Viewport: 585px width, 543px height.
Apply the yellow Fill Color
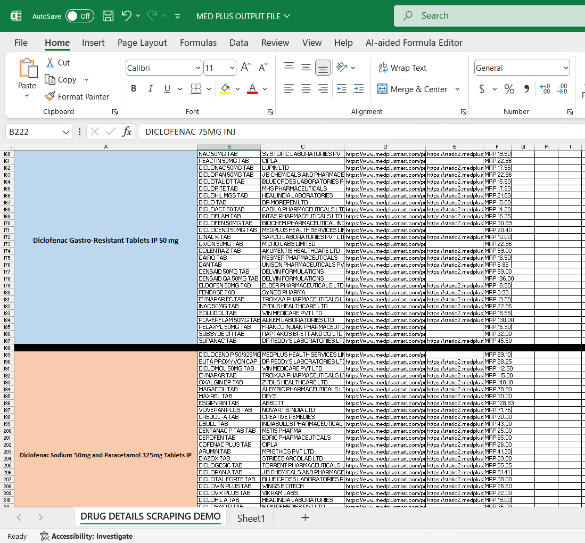pyautogui.click(x=225, y=89)
